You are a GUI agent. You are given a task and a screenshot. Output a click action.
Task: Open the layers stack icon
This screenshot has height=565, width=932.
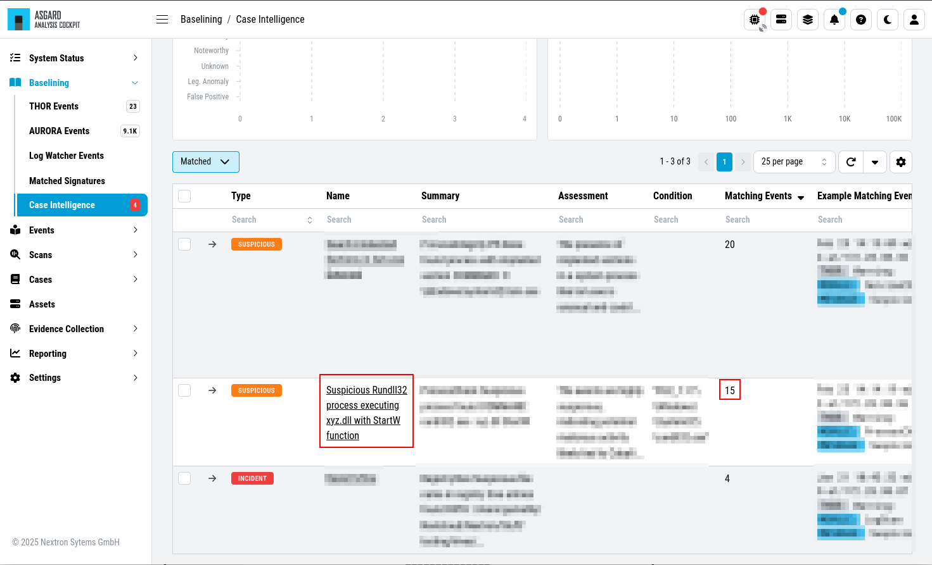pyautogui.click(x=808, y=20)
